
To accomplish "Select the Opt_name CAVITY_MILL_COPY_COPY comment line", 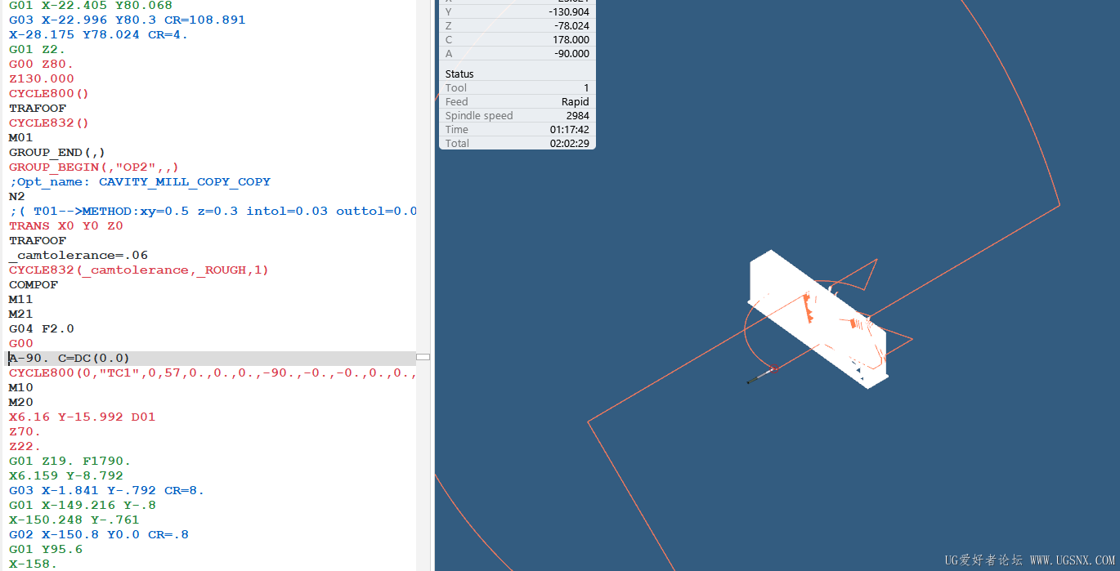I will tap(140, 181).
